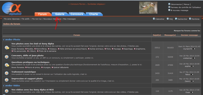Click the AlphaDxD logo
Viewport: 203px width, 95px height.
tap(12, 9)
